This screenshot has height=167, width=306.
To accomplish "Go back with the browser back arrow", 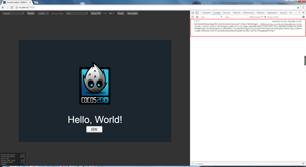I will (x=3, y=7).
